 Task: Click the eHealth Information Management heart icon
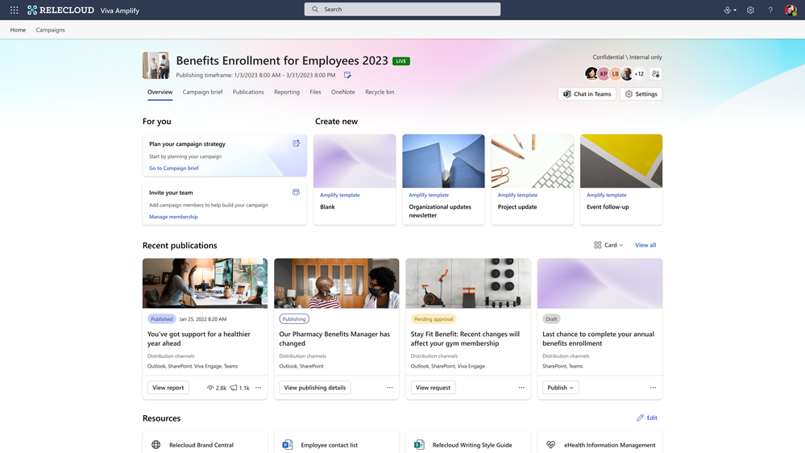tap(551, 445)
